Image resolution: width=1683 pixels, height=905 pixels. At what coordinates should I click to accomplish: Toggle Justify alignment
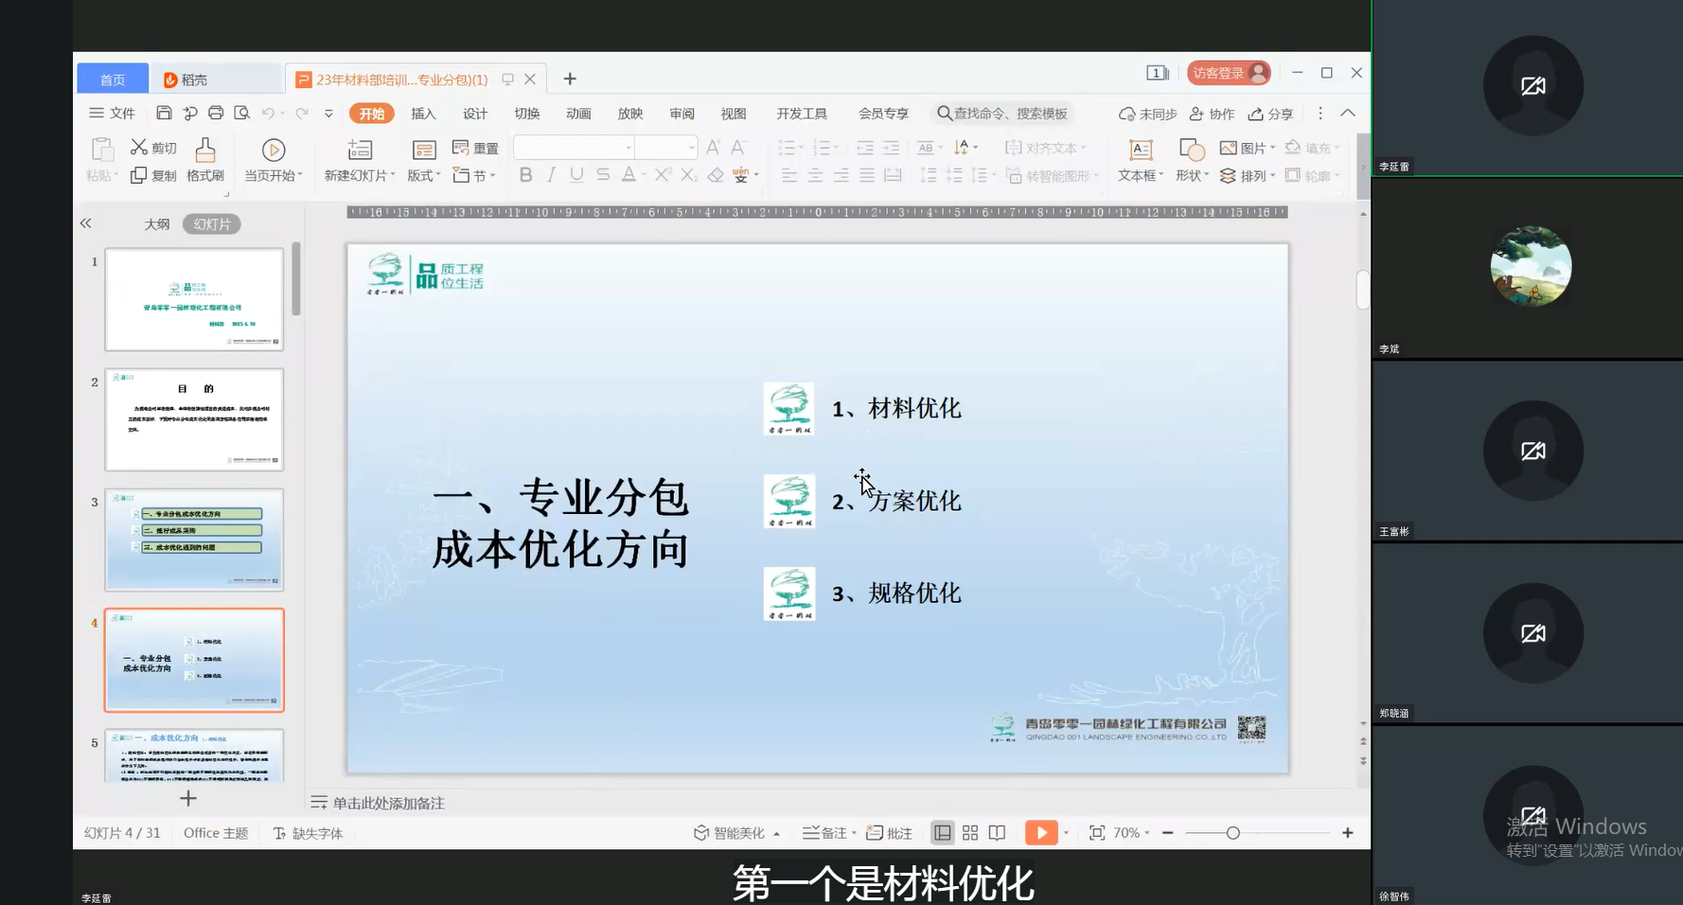click(x=866, y=175)
